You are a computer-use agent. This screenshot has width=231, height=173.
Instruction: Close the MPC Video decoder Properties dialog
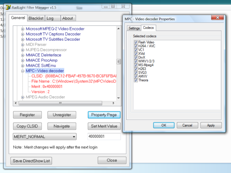(x=217, y=17)
